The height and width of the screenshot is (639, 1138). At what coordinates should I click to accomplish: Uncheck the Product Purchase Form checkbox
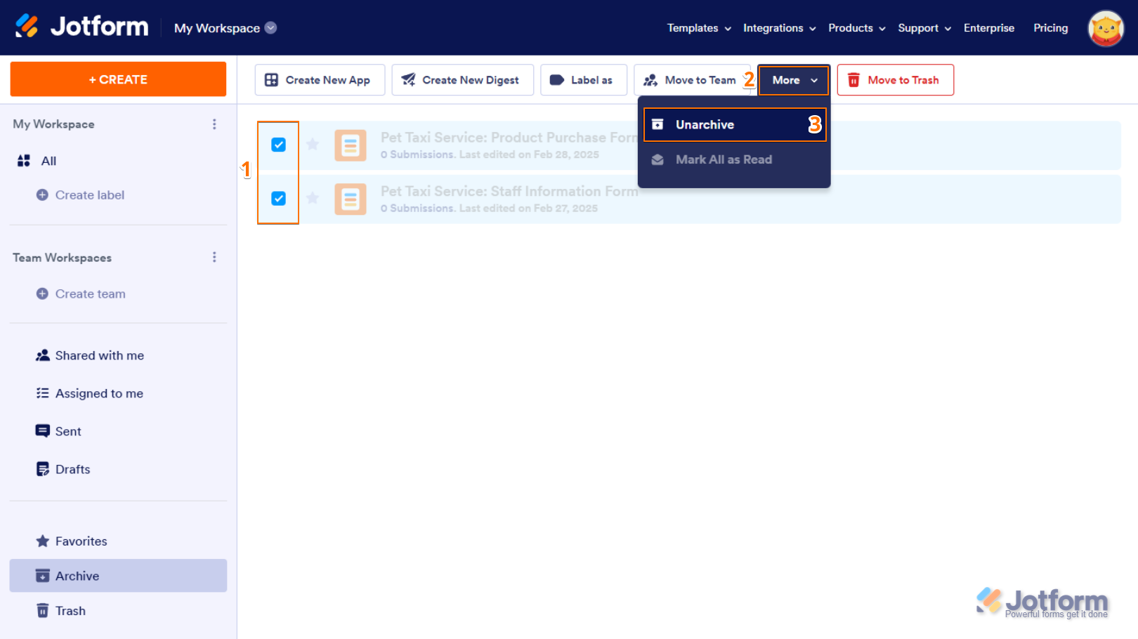coord(279,145)
